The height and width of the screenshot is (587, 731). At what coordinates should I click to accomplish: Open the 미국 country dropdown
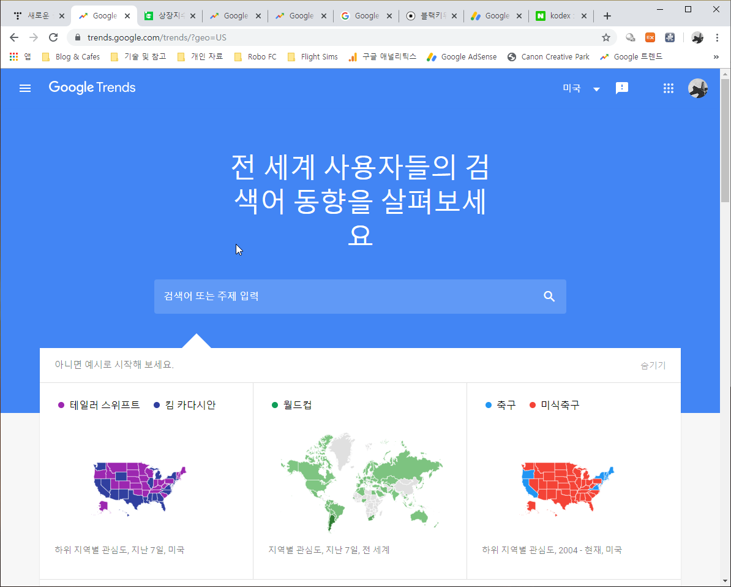tap(581, 88)
